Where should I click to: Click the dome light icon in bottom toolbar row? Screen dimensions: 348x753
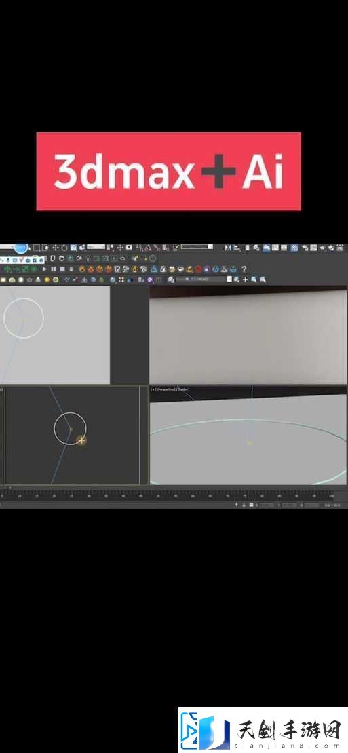12,279
